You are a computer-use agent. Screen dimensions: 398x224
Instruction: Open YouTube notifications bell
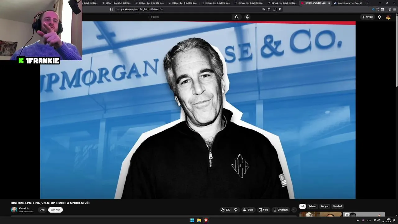379,17
